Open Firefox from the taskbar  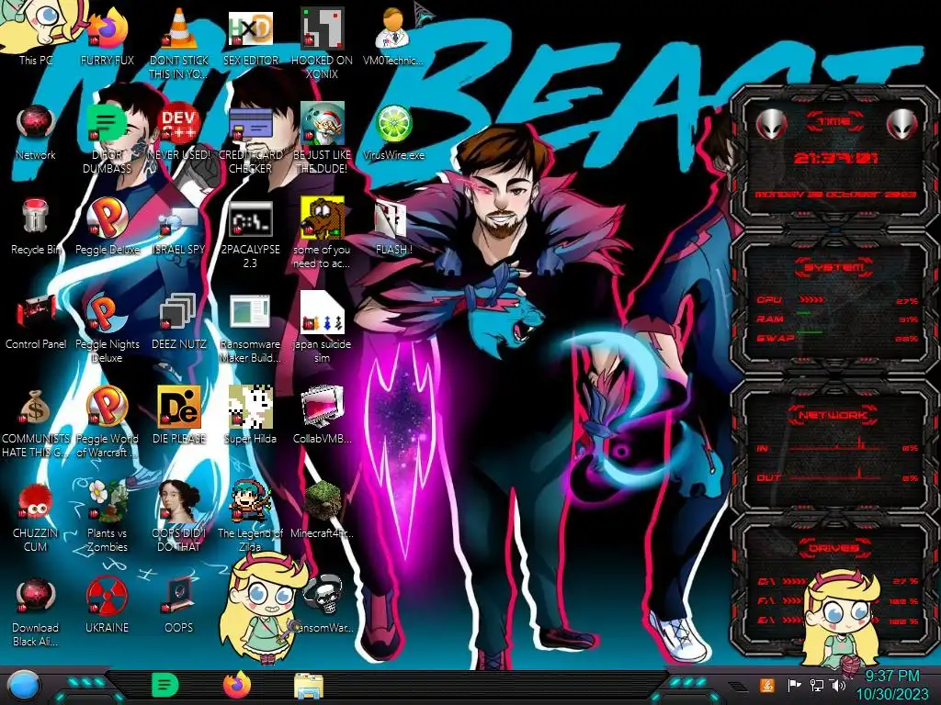click(237, 686)
